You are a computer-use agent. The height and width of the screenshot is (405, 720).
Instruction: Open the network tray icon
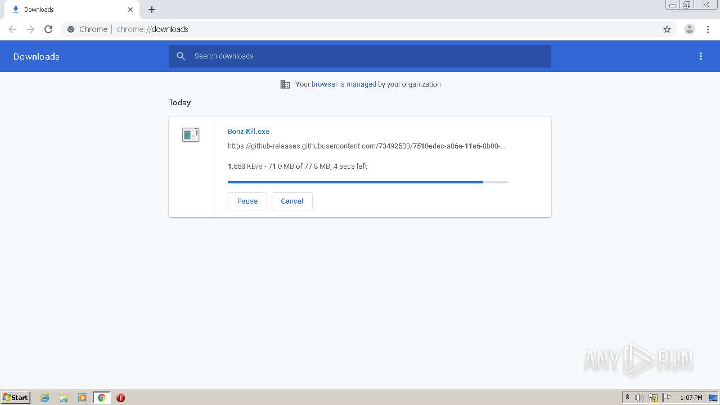[x=653, y=398]
